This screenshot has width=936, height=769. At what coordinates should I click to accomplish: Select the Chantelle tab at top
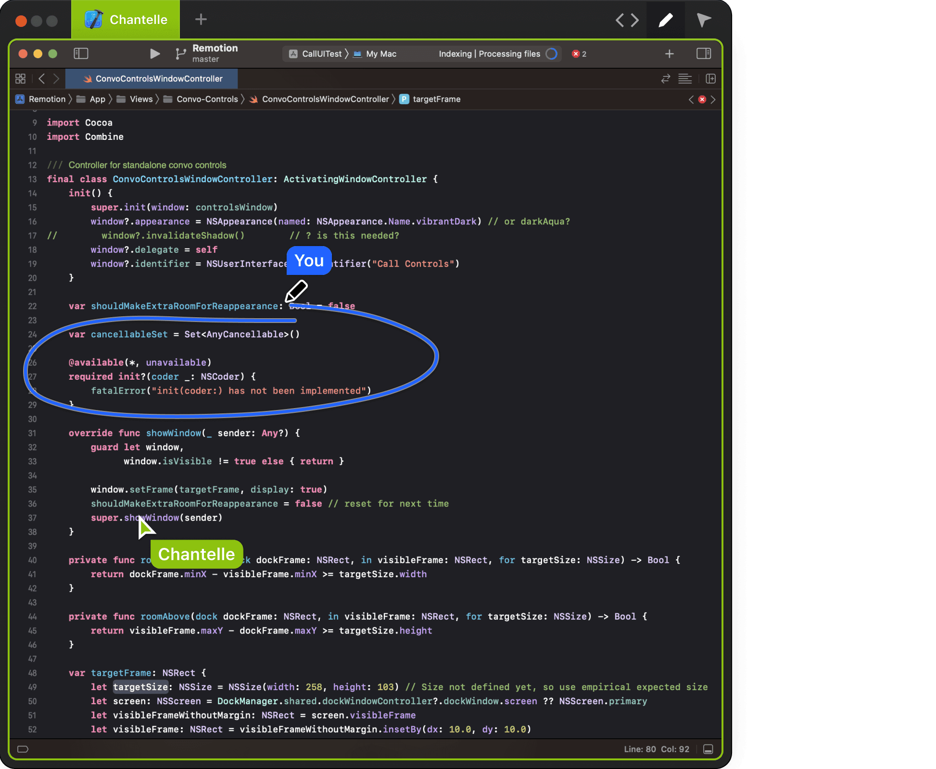[x=126, y=20]
